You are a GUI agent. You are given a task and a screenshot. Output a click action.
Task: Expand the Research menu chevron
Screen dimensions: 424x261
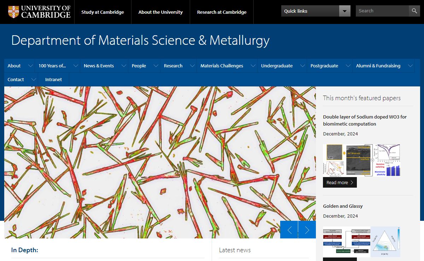[192, 66]
